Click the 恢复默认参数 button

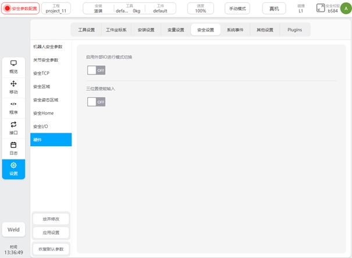point(51,249)
